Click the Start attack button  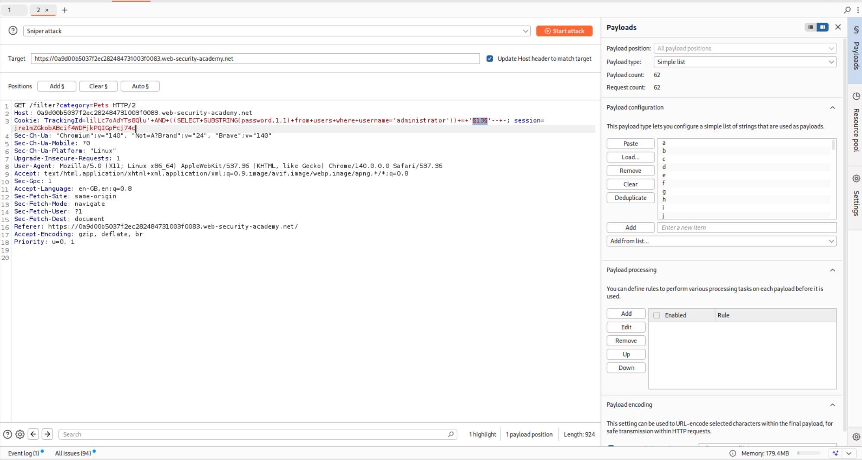(x=564, y=31)
